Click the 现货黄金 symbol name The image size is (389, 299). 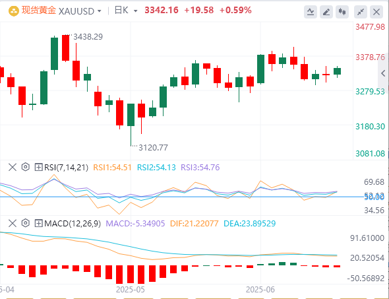39,11
